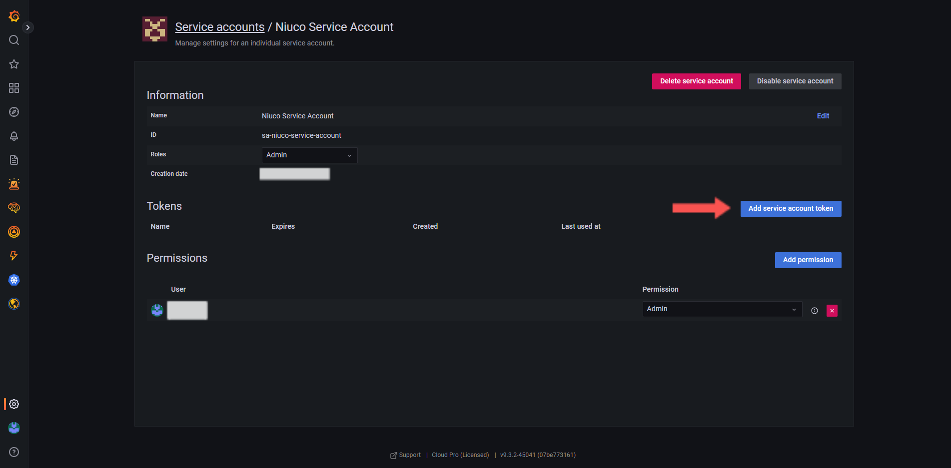Click the service account avatar image
951x468 pixels.
[155, 29]
